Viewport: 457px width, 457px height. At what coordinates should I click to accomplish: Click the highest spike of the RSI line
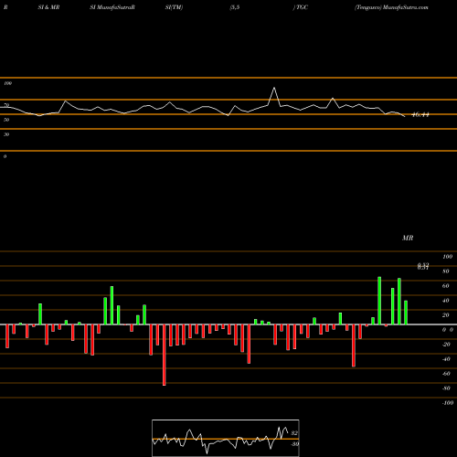[274, 88]
